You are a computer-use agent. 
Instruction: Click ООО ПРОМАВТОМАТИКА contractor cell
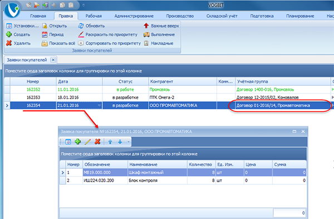tap(183, 105)
